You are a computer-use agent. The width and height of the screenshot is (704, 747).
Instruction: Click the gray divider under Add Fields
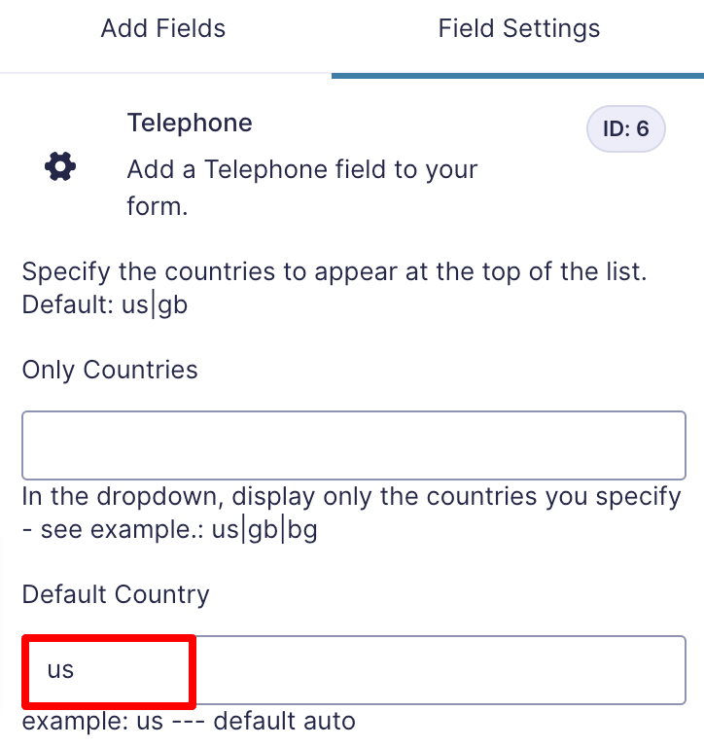click(x=165, y=73)
